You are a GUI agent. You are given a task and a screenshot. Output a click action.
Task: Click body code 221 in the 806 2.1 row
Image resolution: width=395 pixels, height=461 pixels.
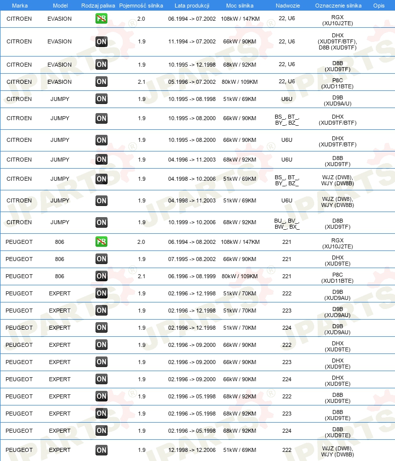pyautogui.click(x=287, y=276)
